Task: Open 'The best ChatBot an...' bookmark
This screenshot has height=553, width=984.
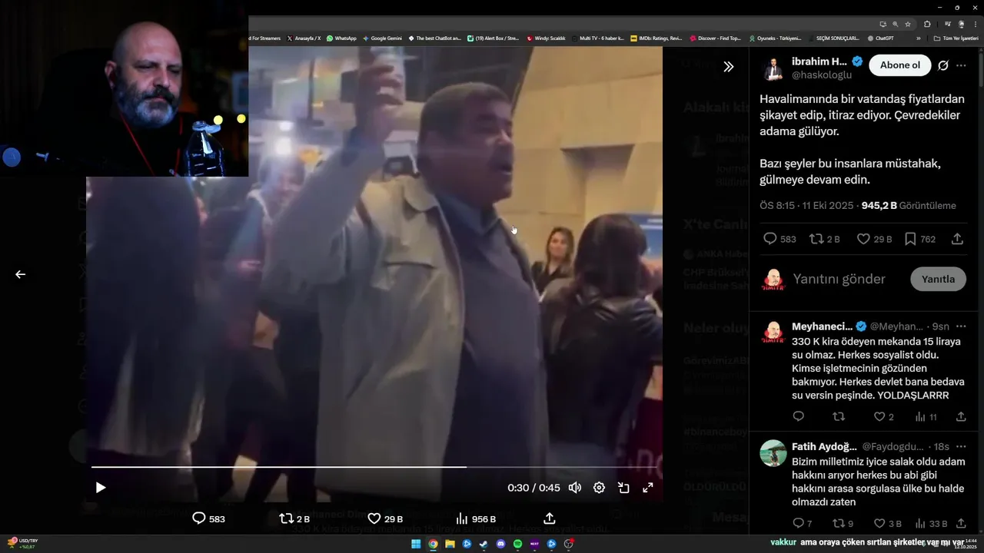Action: click(x=435, y=38)
